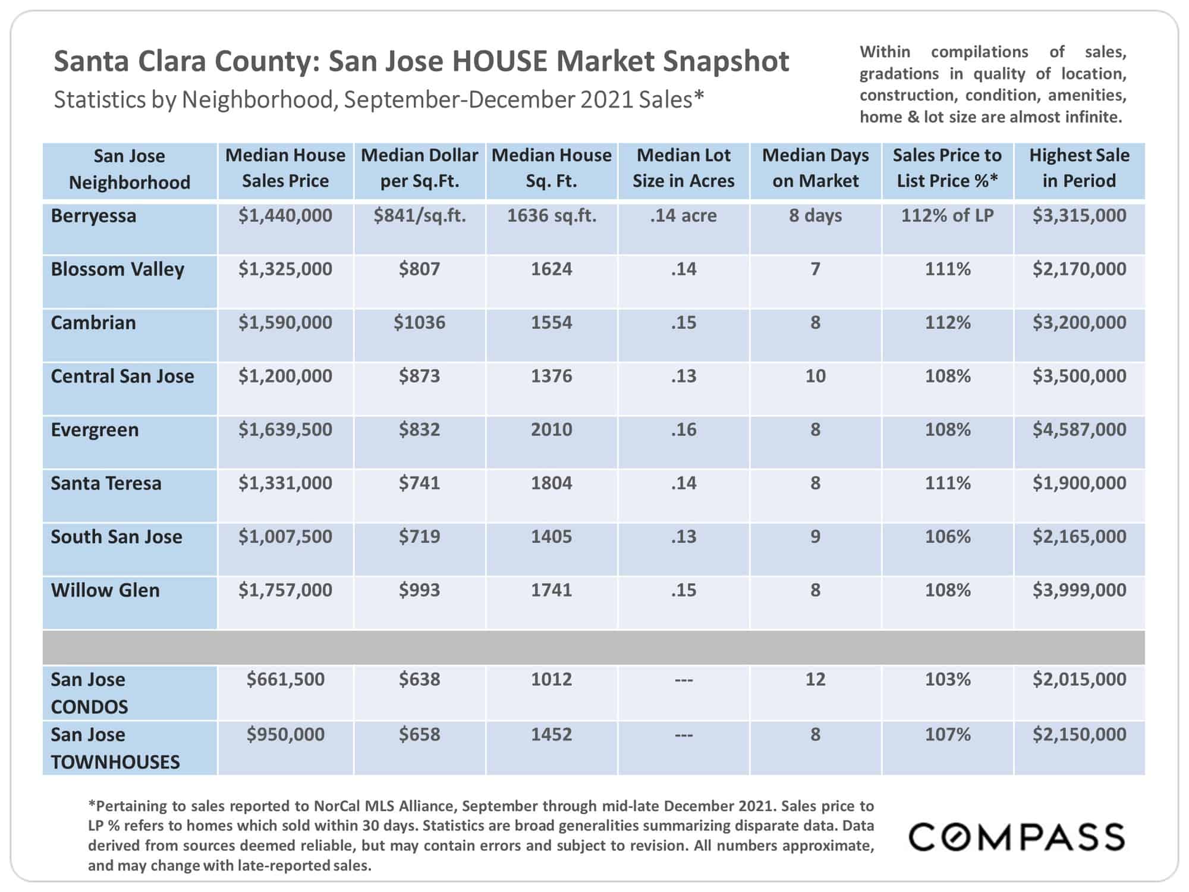Select the Berryessa neighborhood row label

click(x=130, y=228)
